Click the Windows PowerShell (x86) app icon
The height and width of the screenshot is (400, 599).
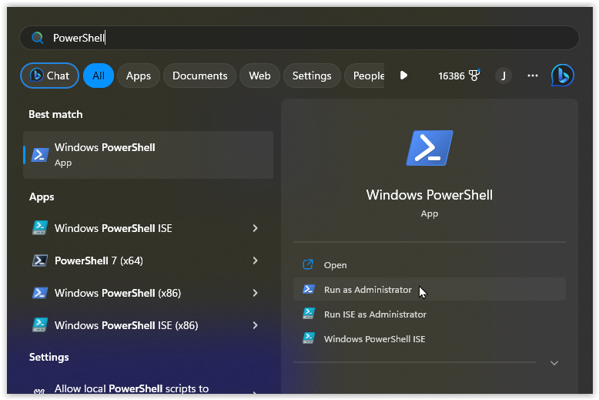click(x=40, y=293)
